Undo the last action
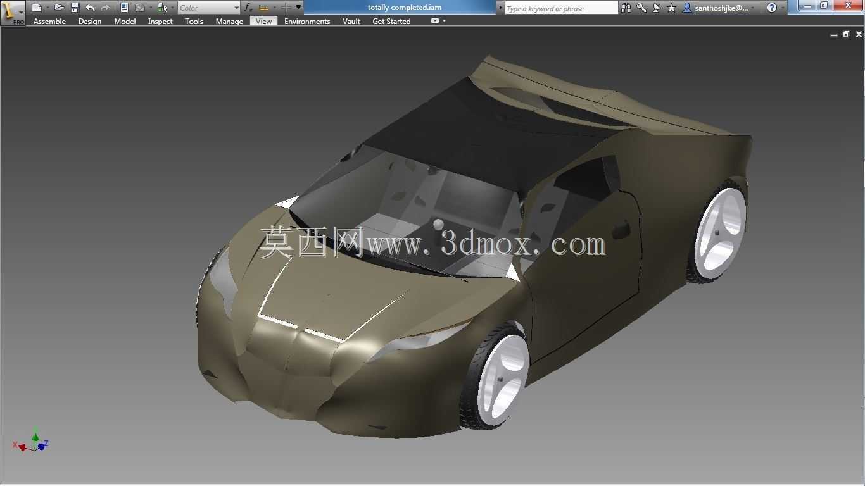Screen dimensions: 865x486 coord(90,8)
